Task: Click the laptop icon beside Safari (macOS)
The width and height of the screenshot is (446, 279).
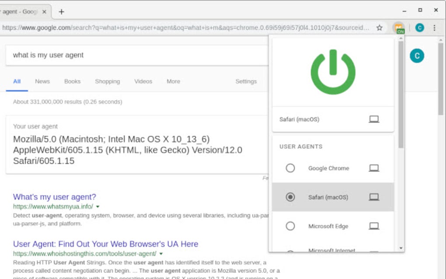Action: pos(374,119)
